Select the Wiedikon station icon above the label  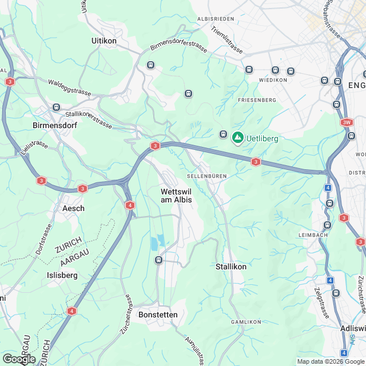point(275,70)
